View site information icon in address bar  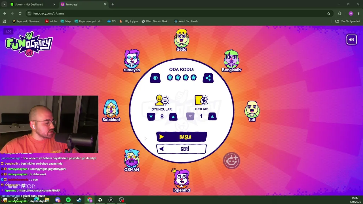(29, 13)
